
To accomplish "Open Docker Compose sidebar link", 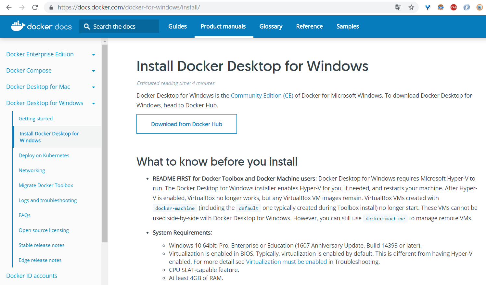I will coord(29,70).
